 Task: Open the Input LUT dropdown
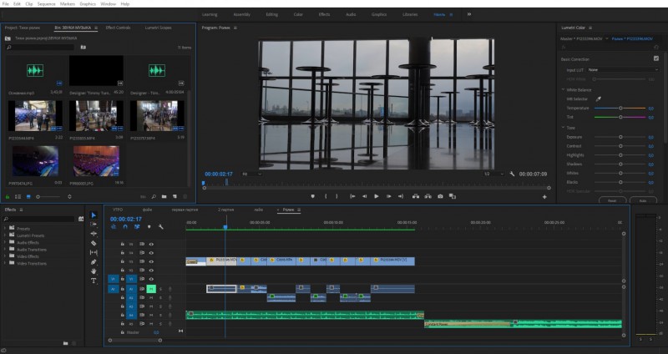(623, 70)
